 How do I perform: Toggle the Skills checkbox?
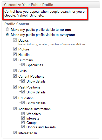click(x=15, y=71)
